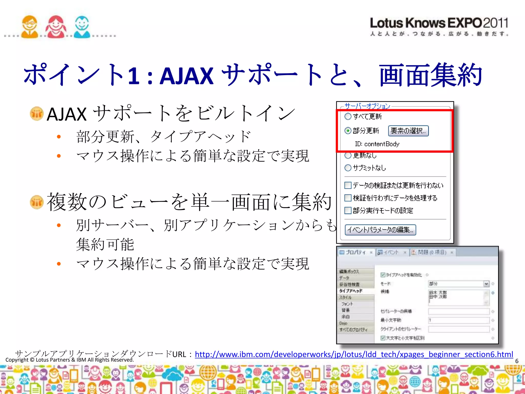Select タイプアヘッド in the properties sidebar
The height and width of the screenshot is (394, 525).
(356, 291)
